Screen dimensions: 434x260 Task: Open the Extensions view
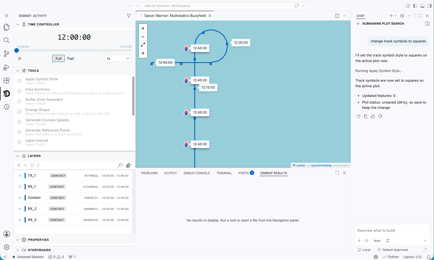pos(7,81)
